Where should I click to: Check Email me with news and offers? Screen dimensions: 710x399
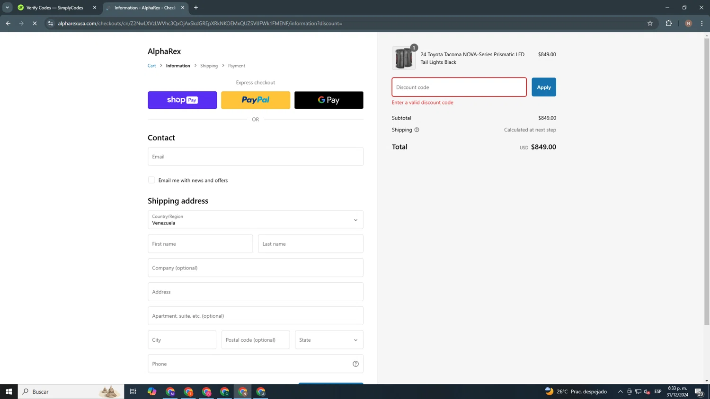[151, 180]
